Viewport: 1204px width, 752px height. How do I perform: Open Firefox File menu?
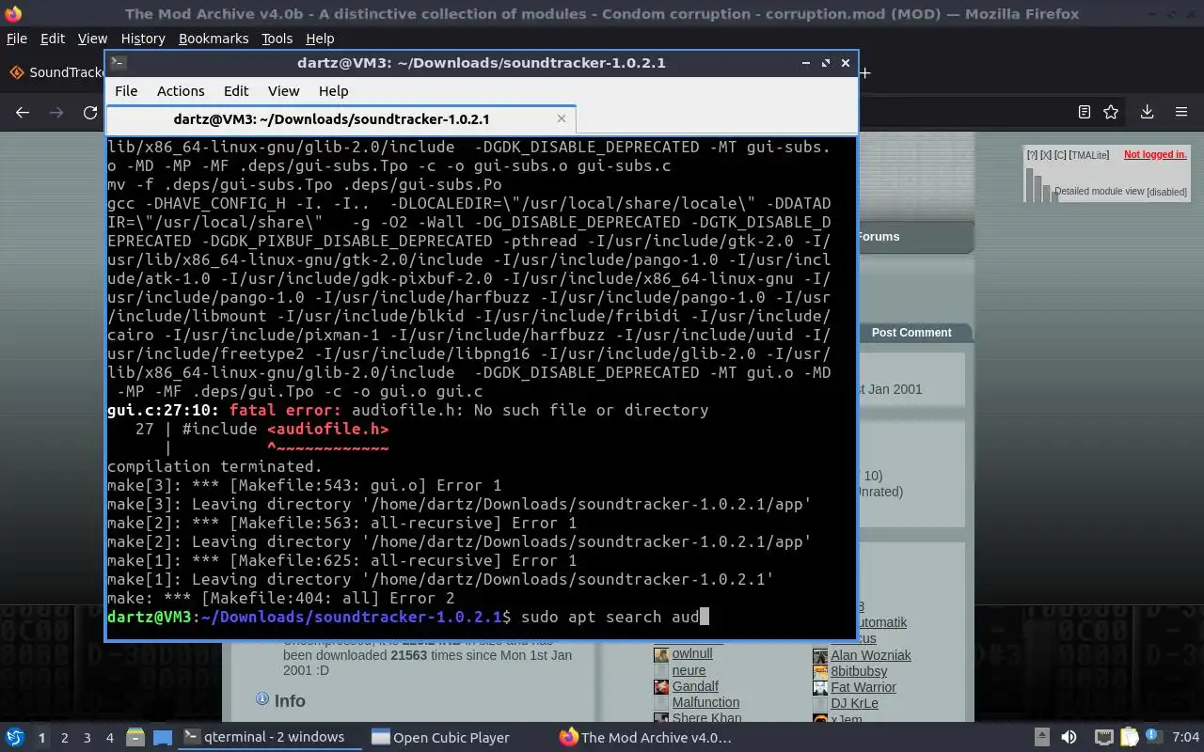coord(17,39)
